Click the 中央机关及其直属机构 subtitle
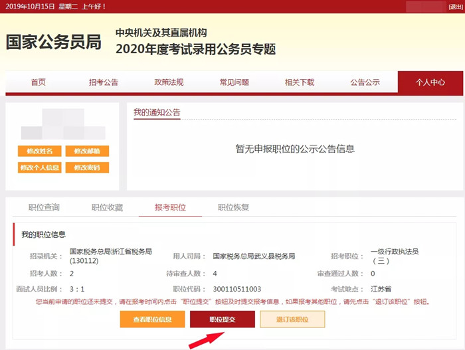Image resolution: width=465 pixels, height=350 pixels. [x=161, y=33]
